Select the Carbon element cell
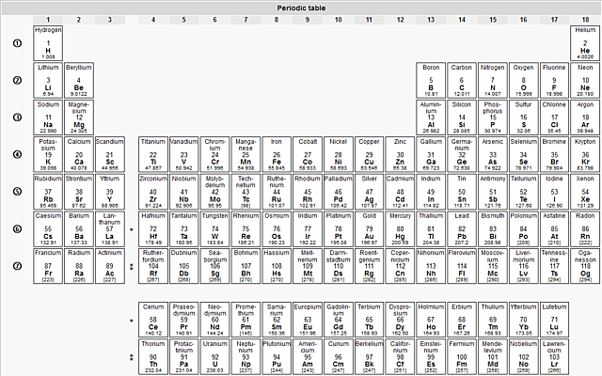The height and width of the screenshot is (376, 602). click(x=462, y=80)
